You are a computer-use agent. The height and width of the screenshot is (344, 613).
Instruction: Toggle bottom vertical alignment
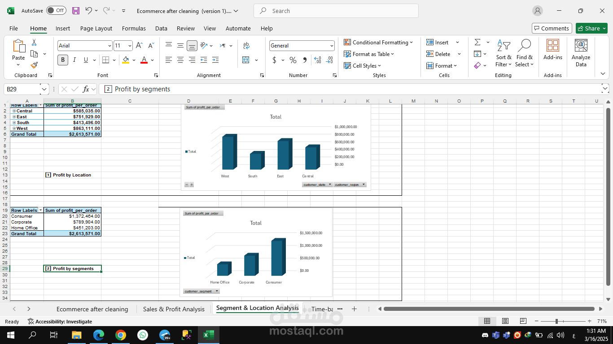pyautogui.click(x=192, y=45)
